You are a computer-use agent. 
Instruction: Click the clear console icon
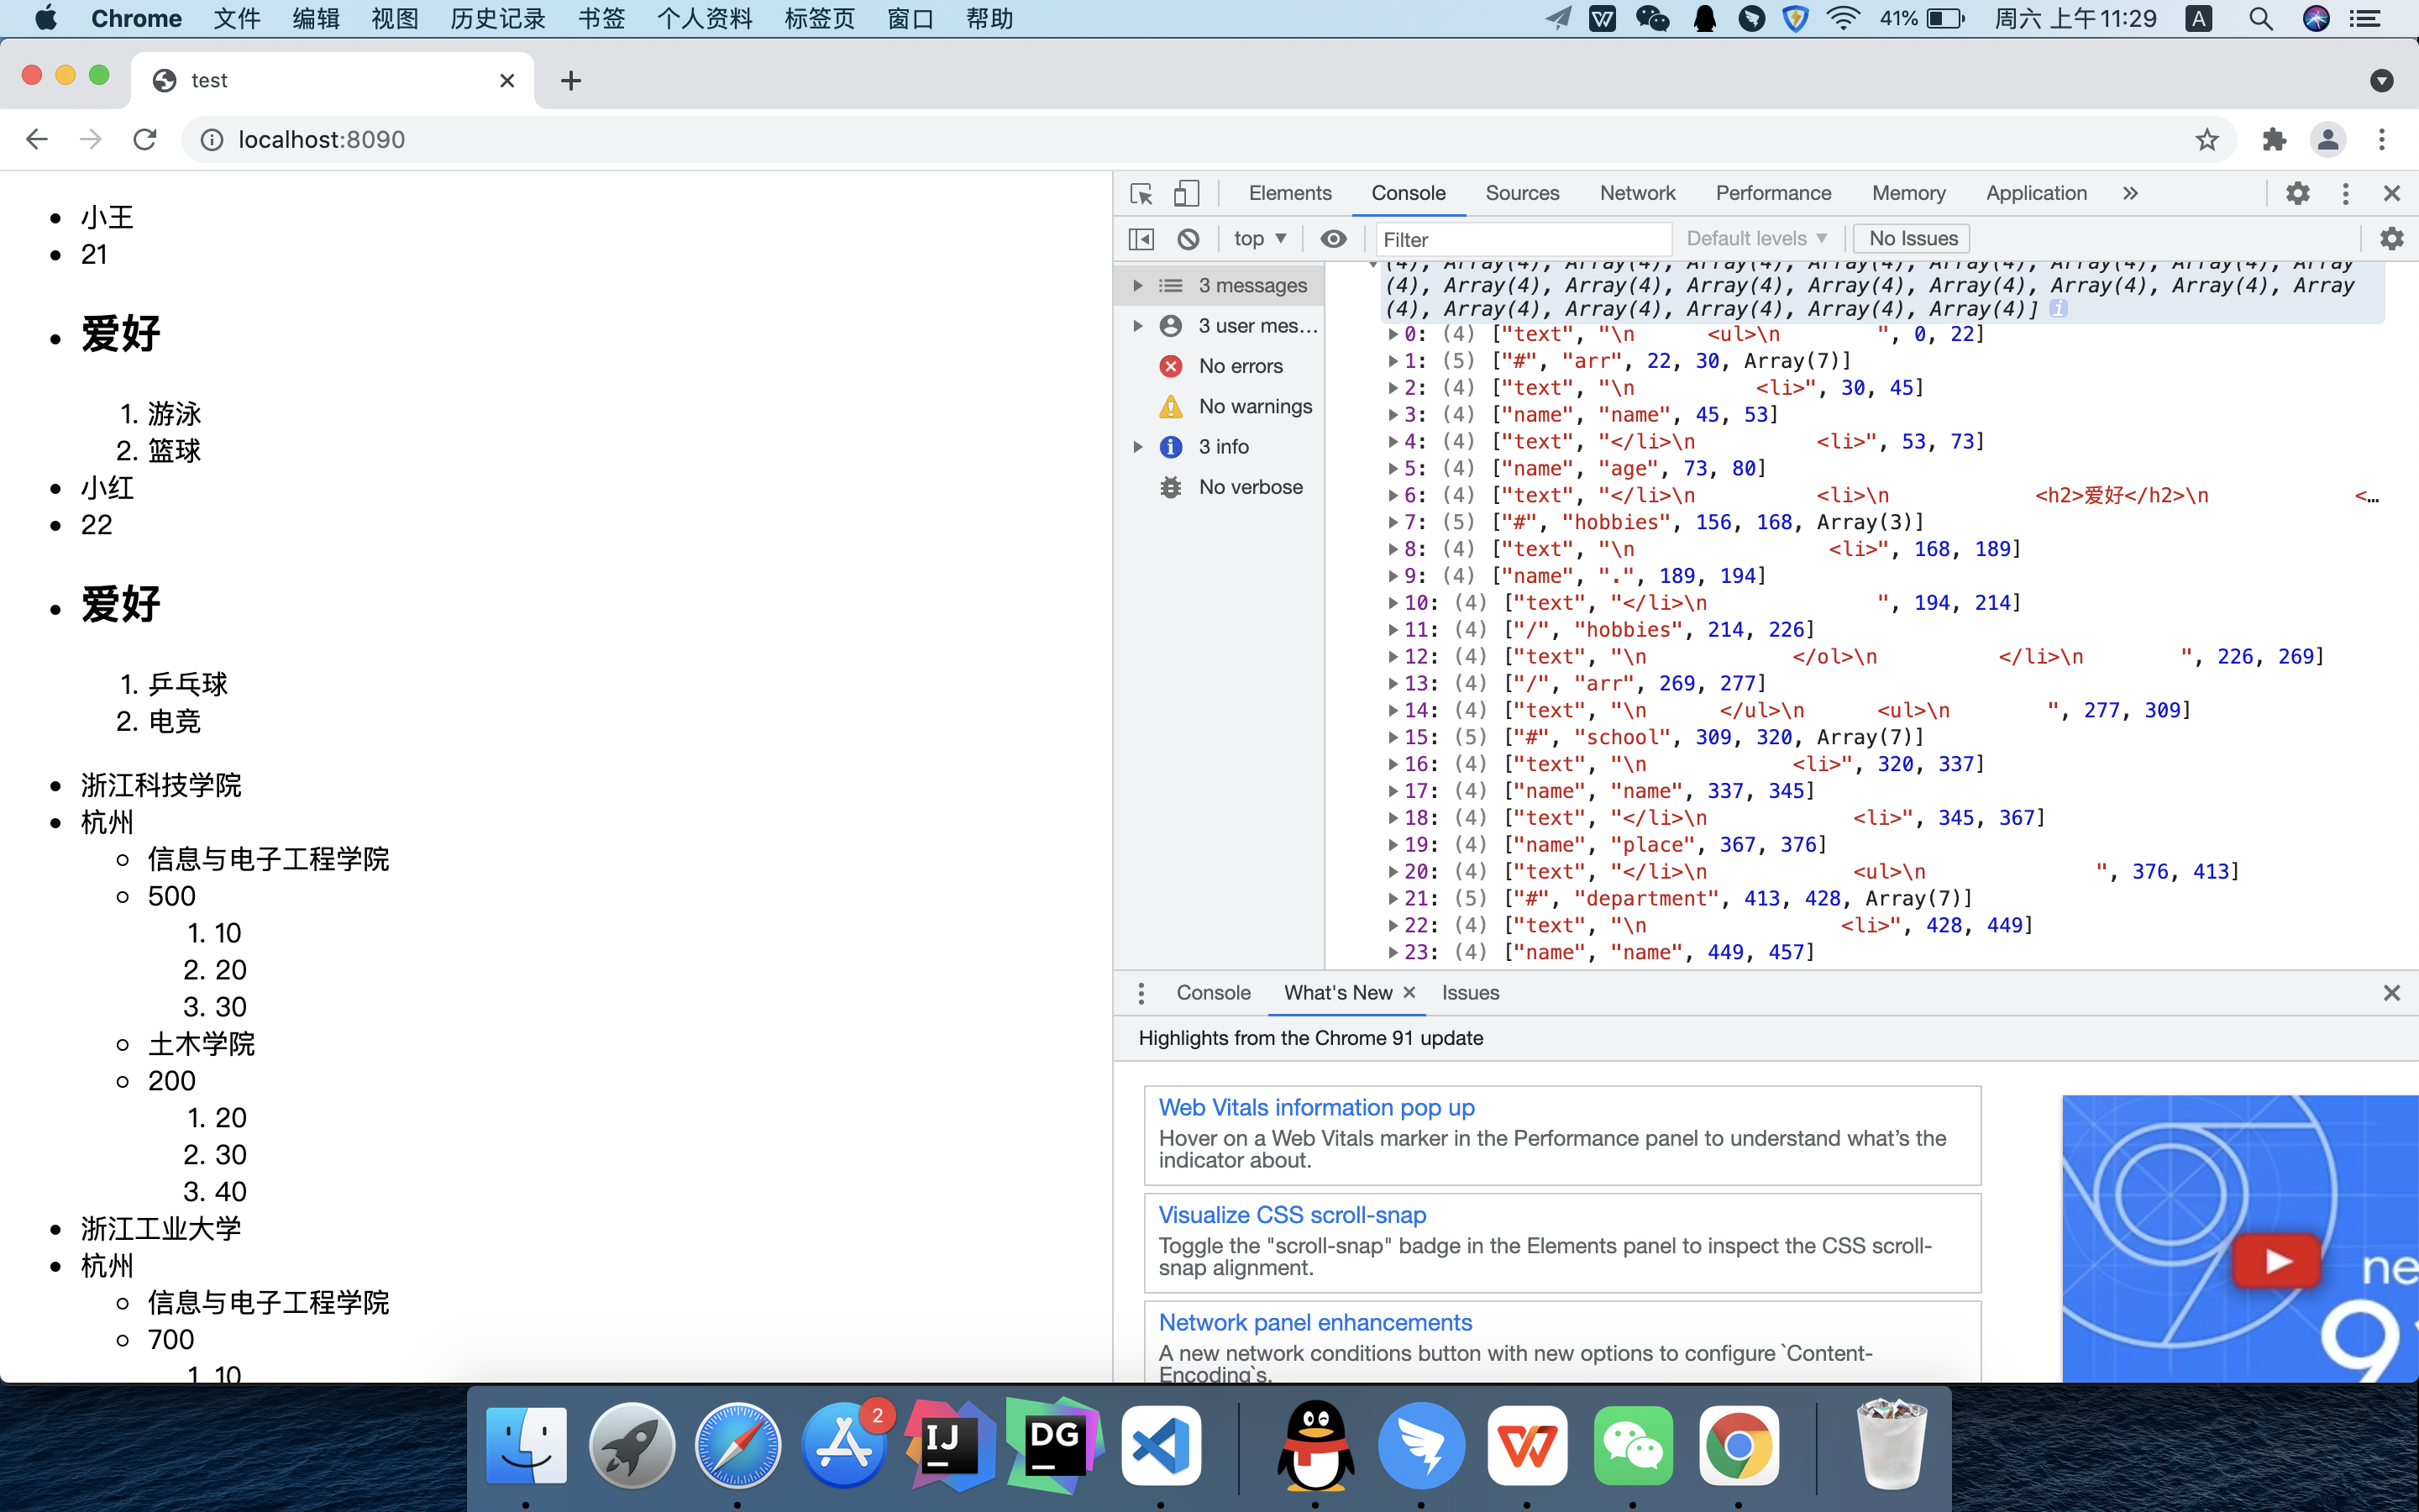tap(1188, 239)
